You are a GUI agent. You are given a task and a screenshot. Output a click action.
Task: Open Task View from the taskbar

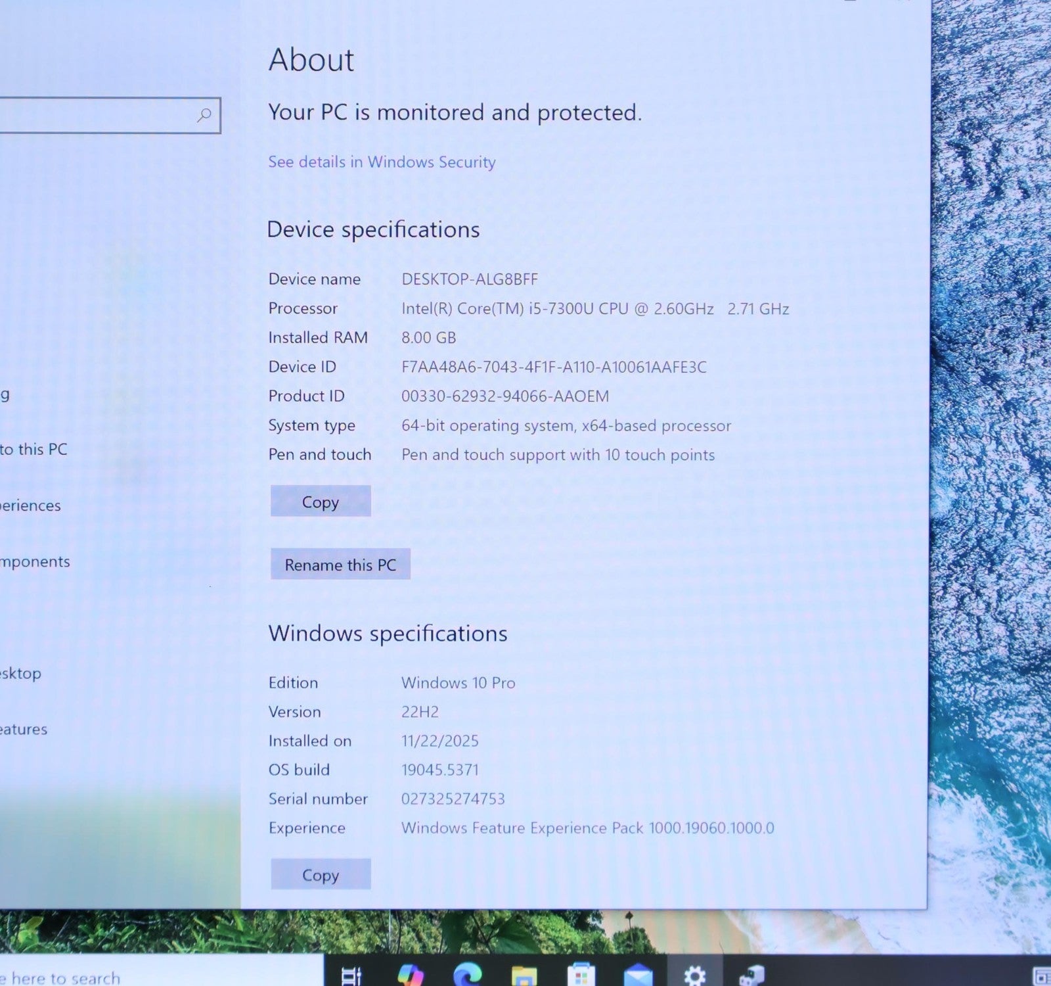352,975
